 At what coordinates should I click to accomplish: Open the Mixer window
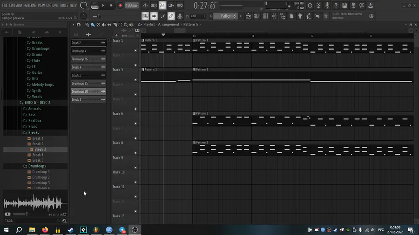point(274,16)
